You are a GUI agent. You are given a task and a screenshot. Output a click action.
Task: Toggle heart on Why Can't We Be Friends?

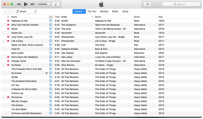point(8,25)
